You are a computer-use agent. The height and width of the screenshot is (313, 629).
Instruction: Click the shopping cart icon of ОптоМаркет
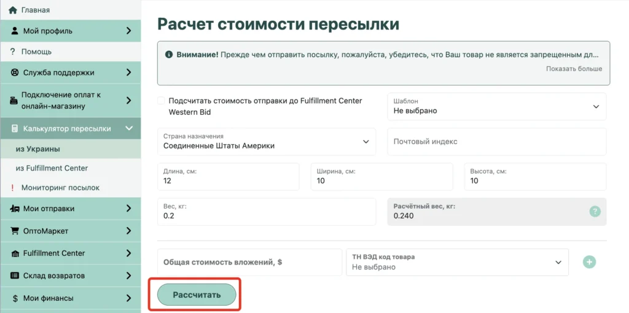coord(15,231)
